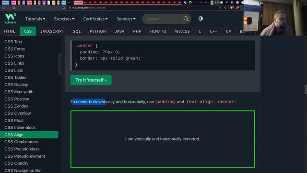This screenshot has width=307, height=173.
Task: Open the active CSS Align sidebar item
Action: [29, 135]
